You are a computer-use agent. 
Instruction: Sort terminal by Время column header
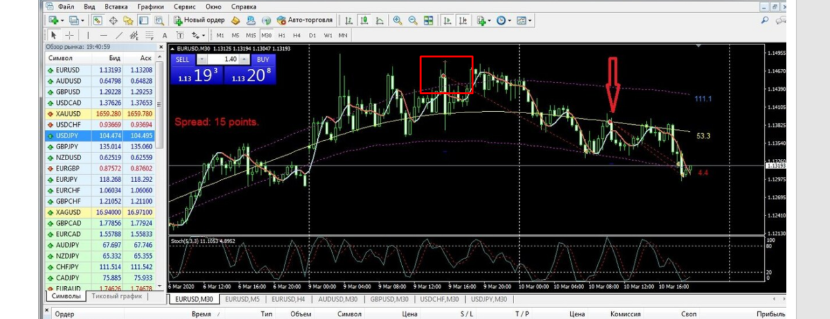(201, 314)
